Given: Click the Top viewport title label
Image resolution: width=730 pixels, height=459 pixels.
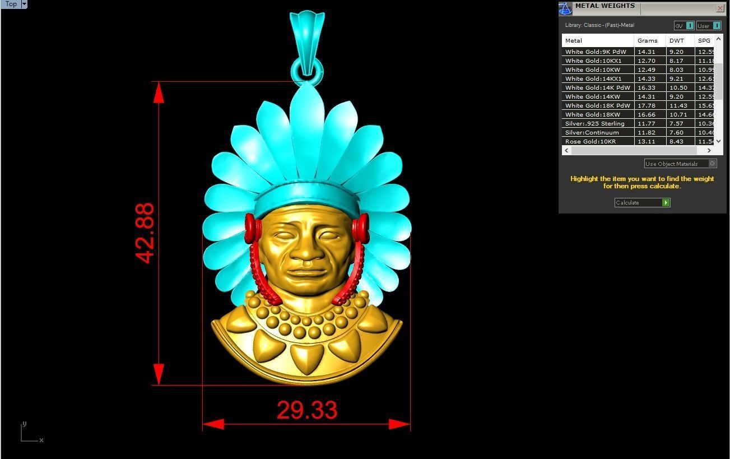Looking at the screenshot, I should 11,4.
